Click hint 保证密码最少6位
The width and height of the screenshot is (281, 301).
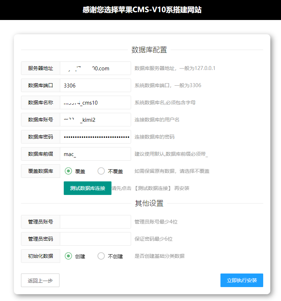(153, 239)
